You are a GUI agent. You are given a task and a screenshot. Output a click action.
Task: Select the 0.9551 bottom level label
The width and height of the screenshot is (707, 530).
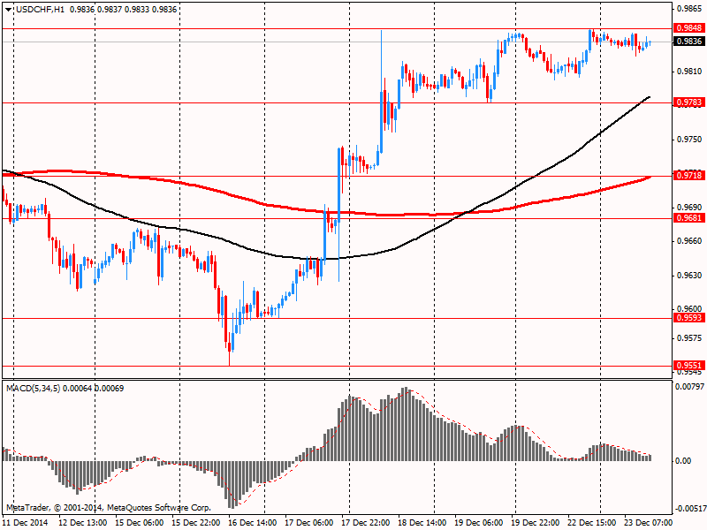pos(689,365)
